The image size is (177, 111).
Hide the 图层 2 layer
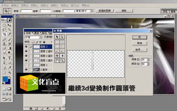pyautogui.click(x=26, y=47)
